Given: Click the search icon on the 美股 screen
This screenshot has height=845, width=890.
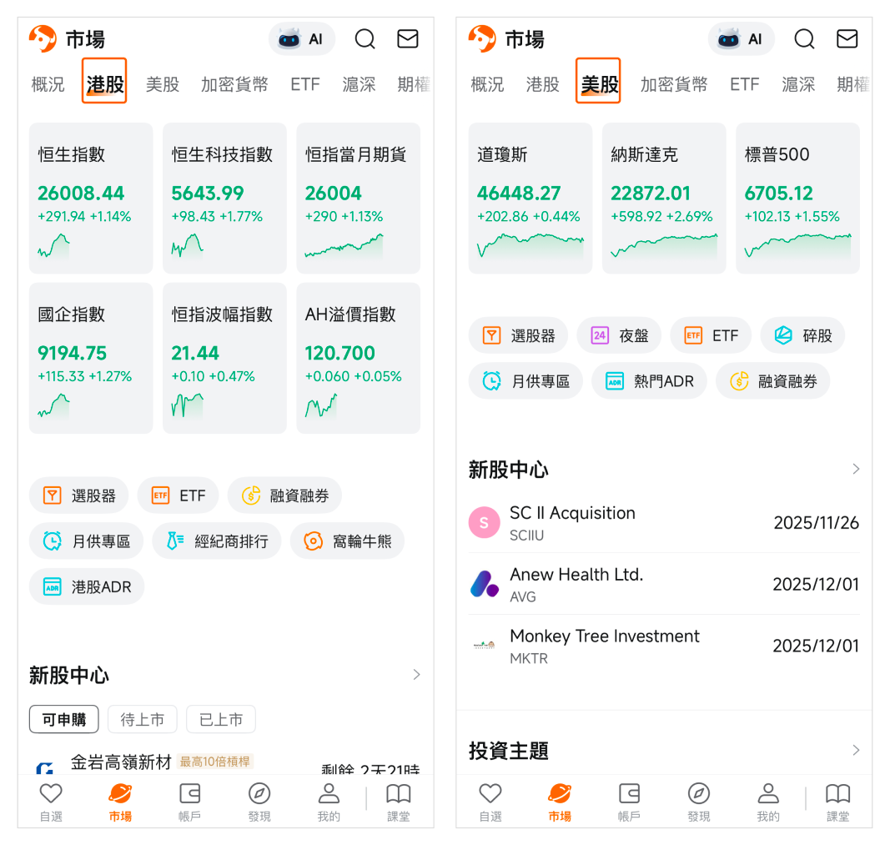Looking at the screenshot, I should pyautogui.click(x=804, y=39).
